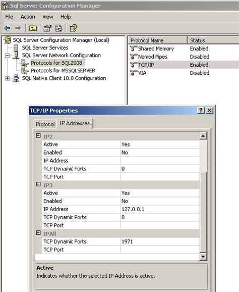Collapse the IPAll property group
This screenshot has height=292, width=239.
tap(38, 233)
